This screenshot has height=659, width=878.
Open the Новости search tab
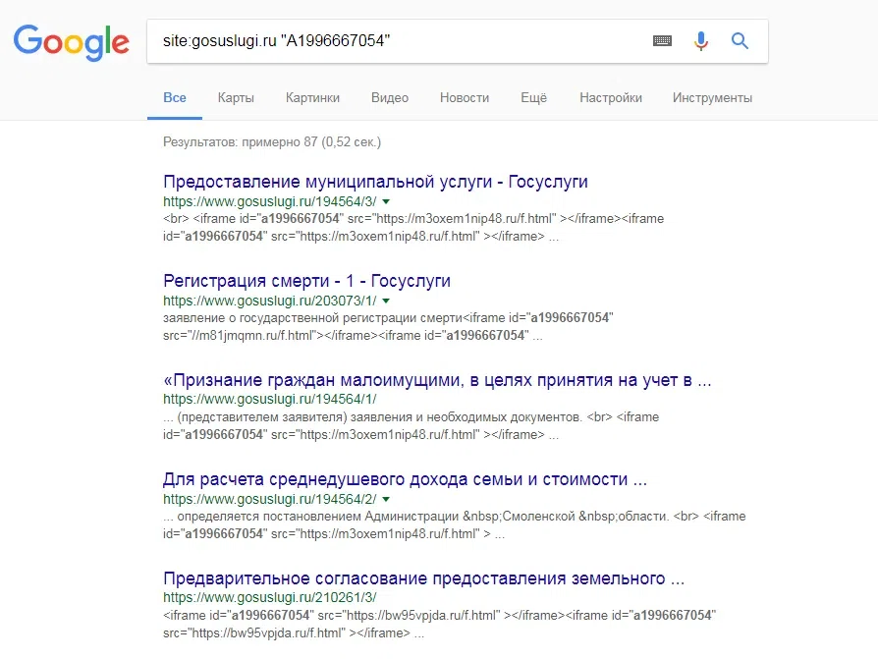(465, 98)
